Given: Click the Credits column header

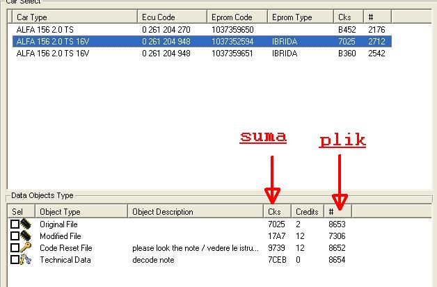Looking at the screenshot, I should pyautogui.click(x=308, y=212).
